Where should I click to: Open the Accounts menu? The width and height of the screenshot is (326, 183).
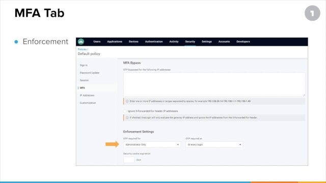[224, 42]
